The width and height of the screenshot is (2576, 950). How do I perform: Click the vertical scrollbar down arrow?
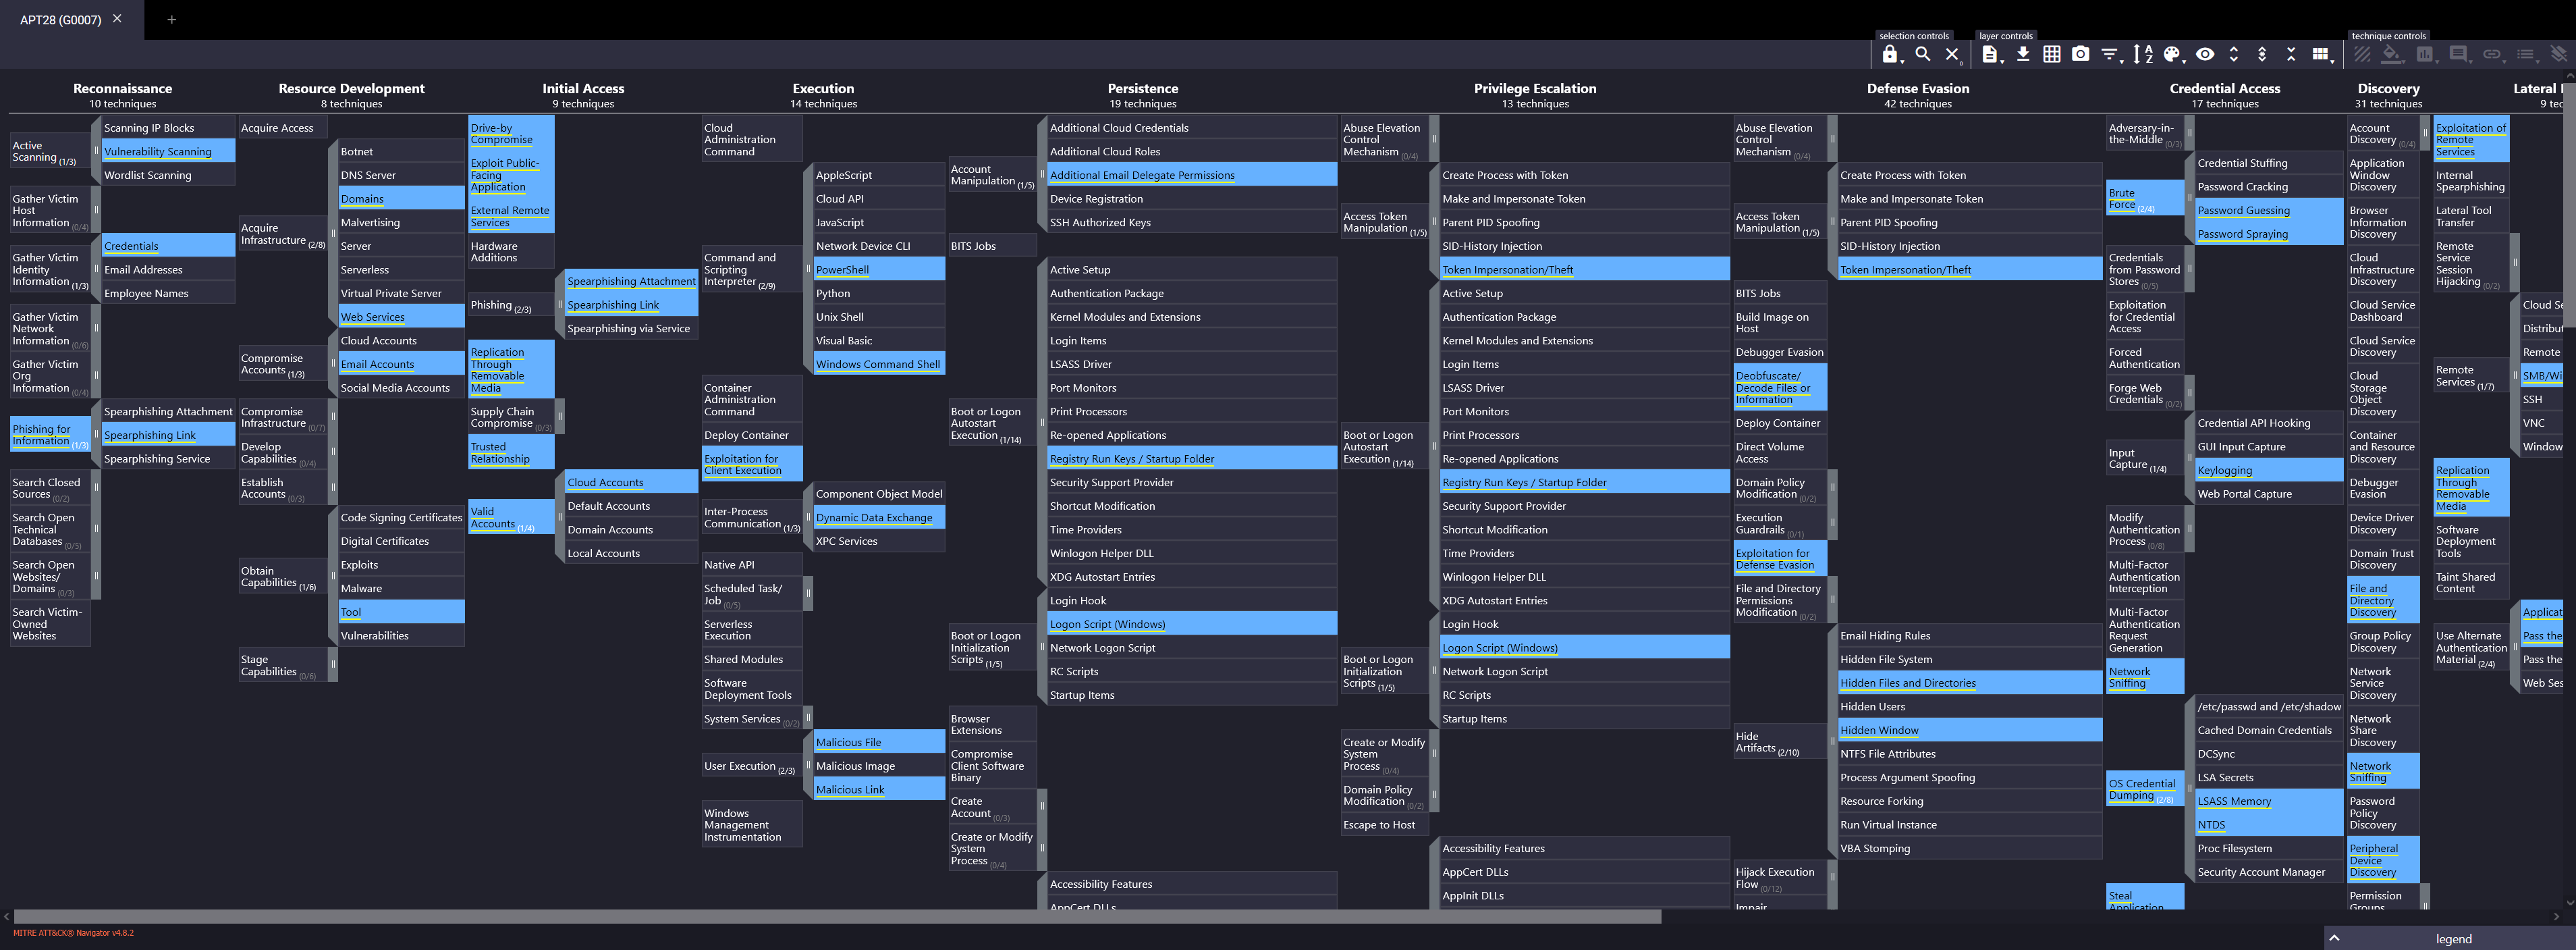(2569, 902)
